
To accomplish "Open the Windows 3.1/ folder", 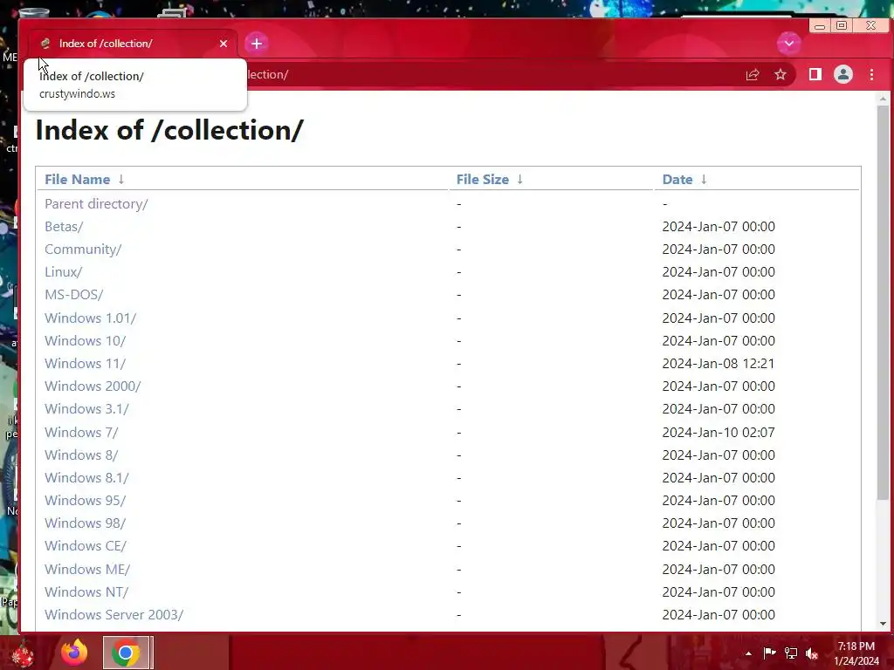I will click(86, 409).
